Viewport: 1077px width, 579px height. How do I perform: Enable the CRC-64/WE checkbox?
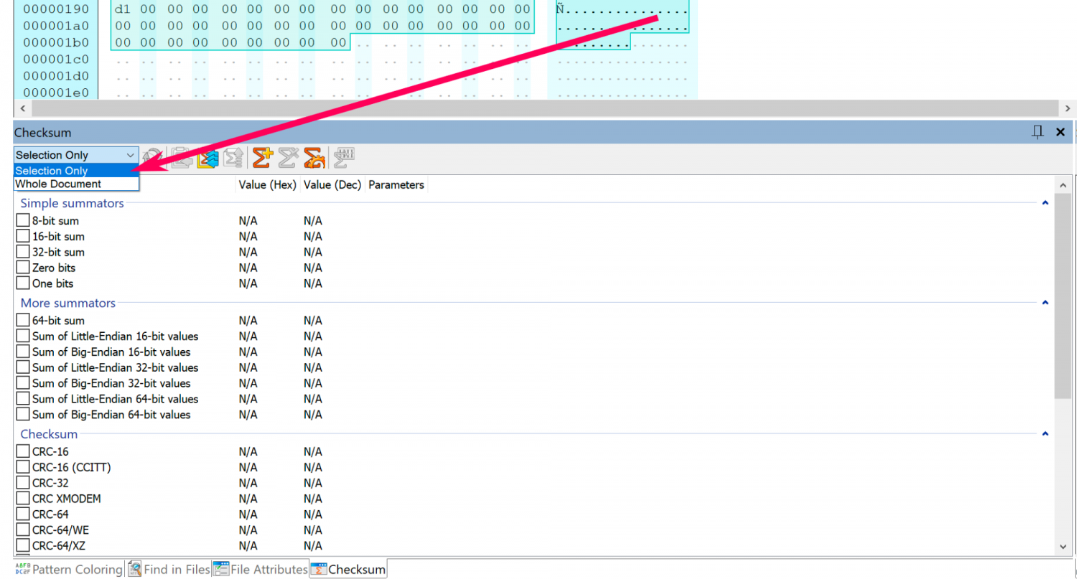pyautogui.click(x=23, y=529)
